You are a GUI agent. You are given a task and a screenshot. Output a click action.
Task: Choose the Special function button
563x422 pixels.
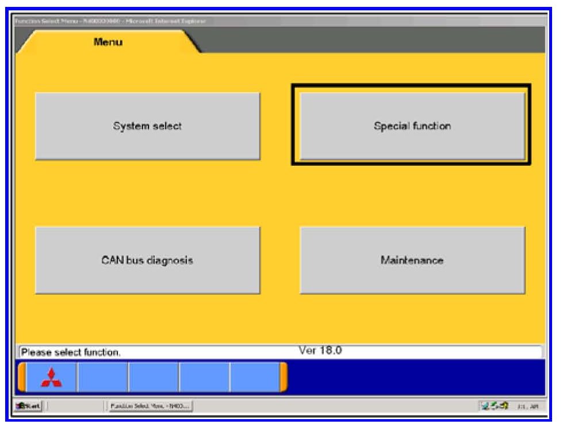tap(412, 126)
